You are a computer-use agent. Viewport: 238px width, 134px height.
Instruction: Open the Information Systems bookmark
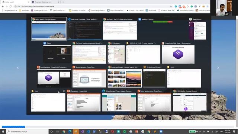pyautogui.click(x=185, y=10)
